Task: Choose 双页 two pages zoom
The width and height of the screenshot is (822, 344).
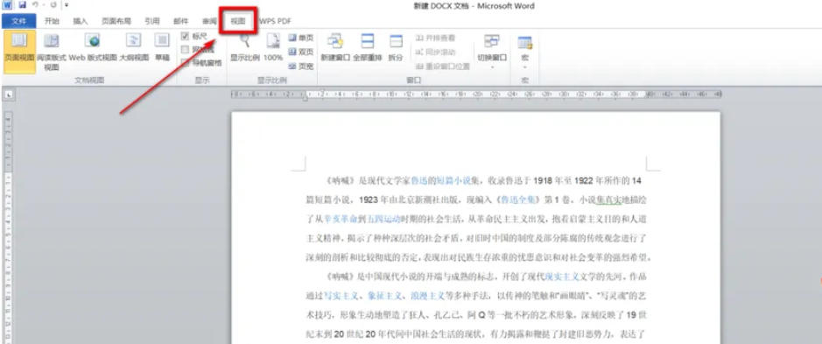Action: coord(301,52)
